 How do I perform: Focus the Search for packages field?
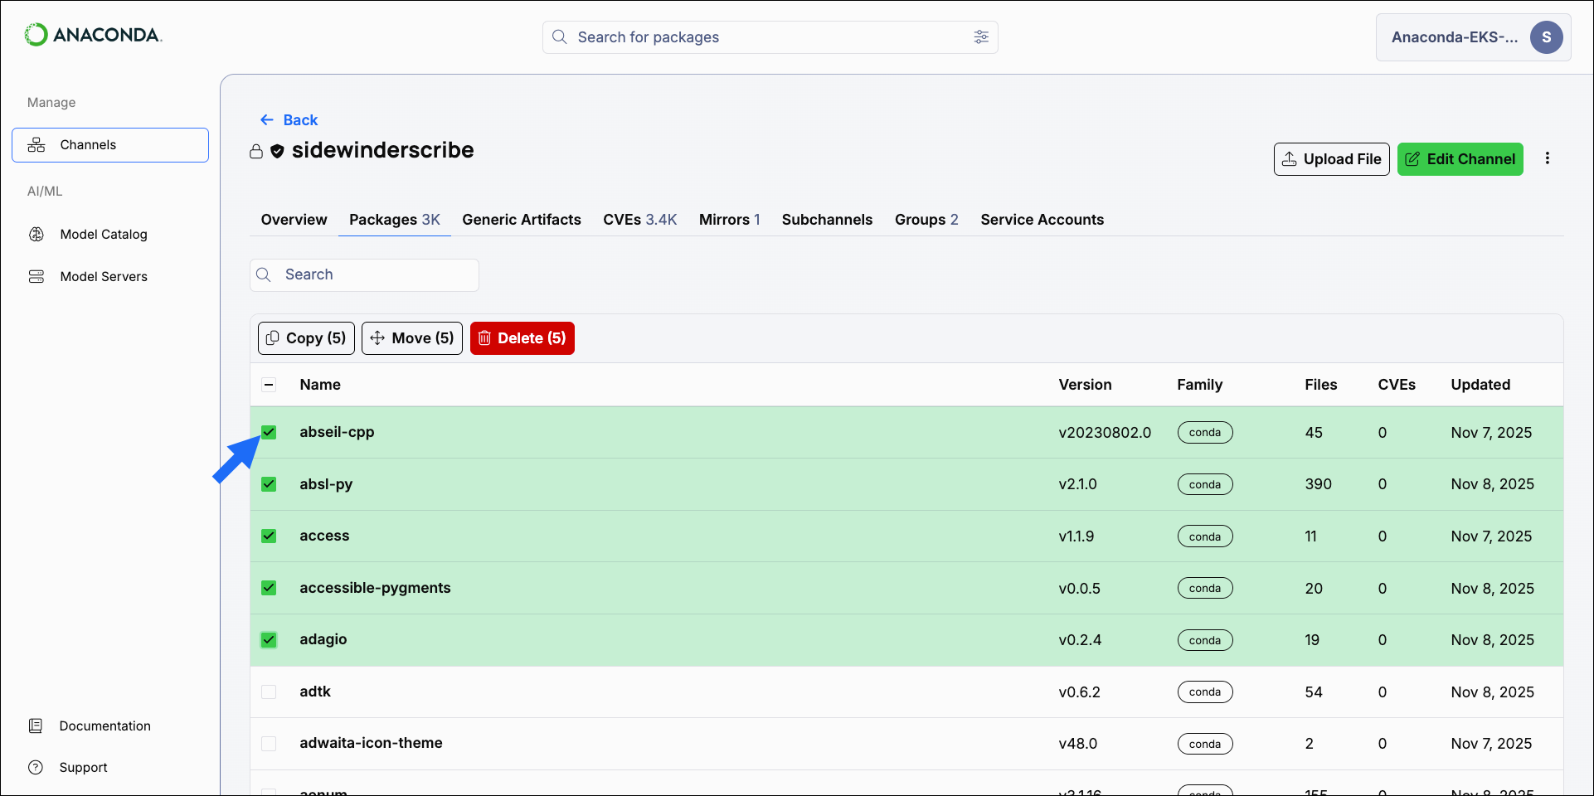click(x=770, y=37)
